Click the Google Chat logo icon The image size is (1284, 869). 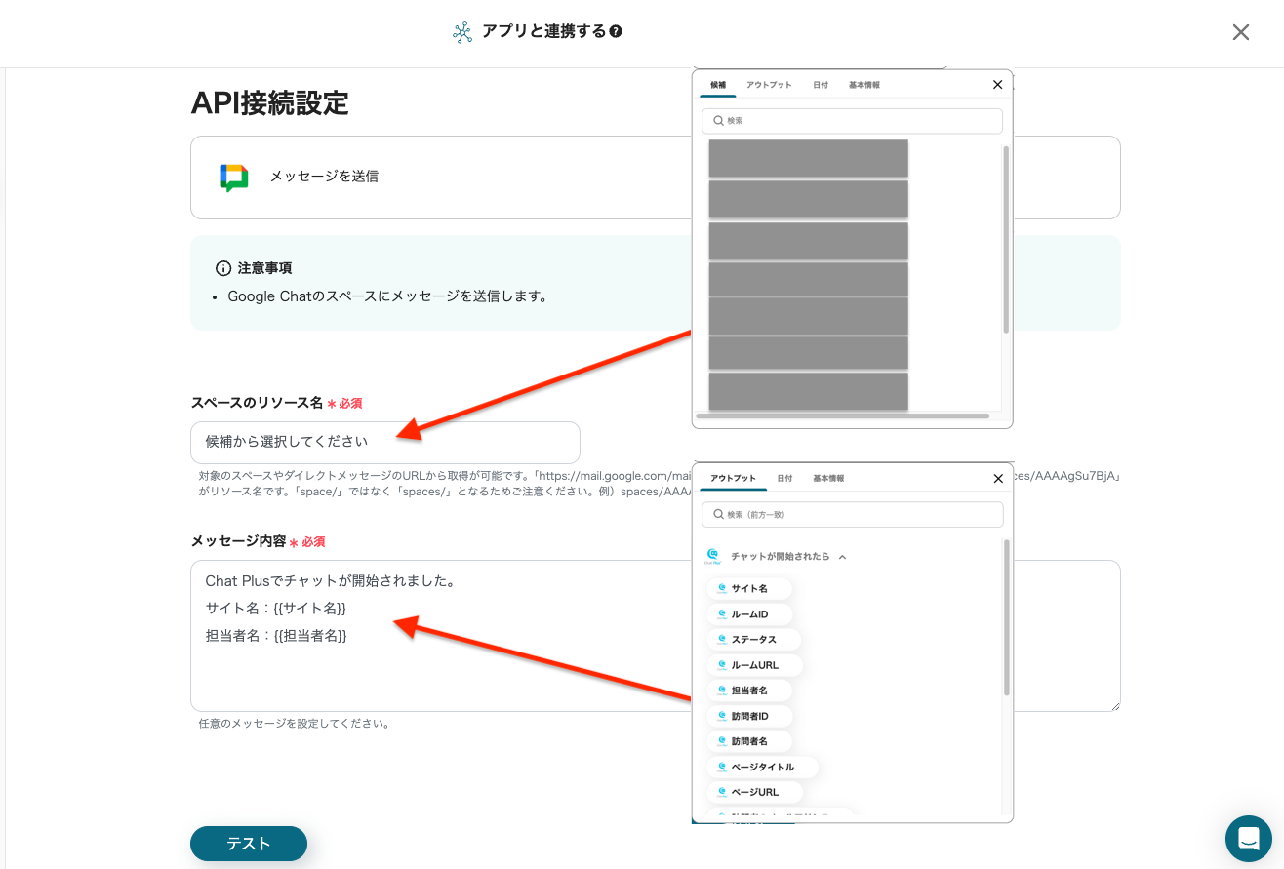click(x=234, y=177)
